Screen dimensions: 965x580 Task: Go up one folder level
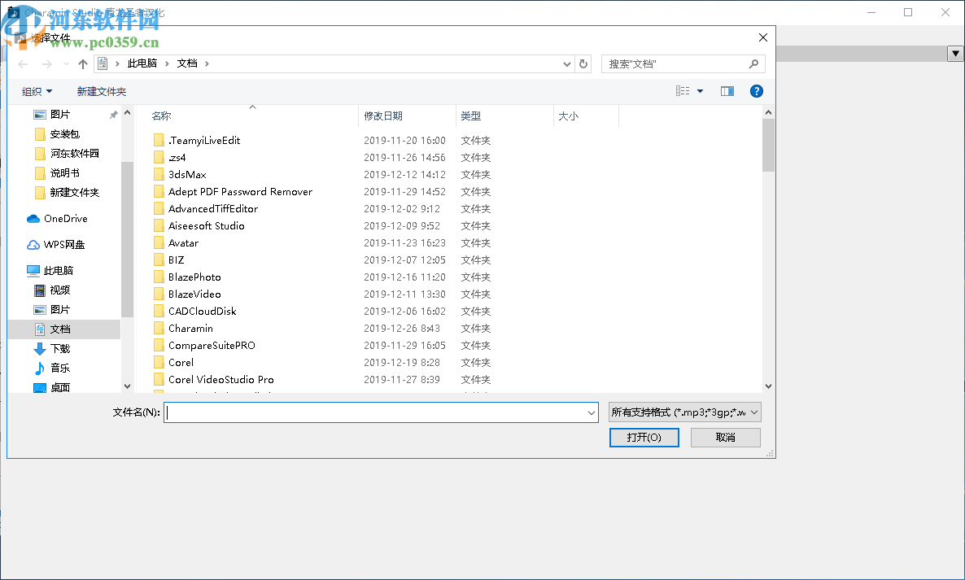tap(83, 64)
